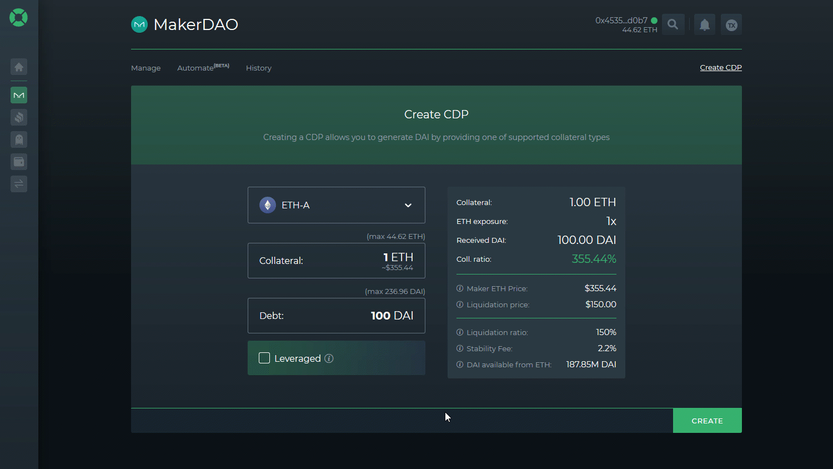Click the green wallet connection status dot
Screen dimensions: 833x469
point(654,21)
